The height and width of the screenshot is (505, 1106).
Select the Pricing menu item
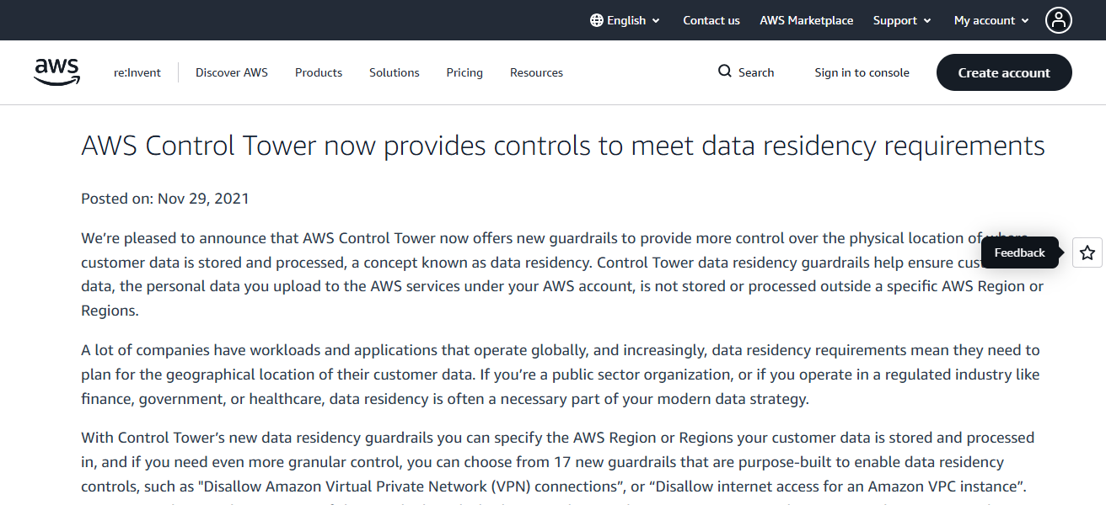[464, 72]
